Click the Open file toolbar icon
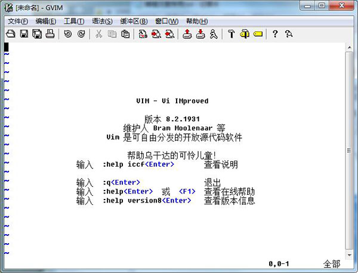This screenshot has width=358, height=273. pyautogui.click(x=11, y=34)
